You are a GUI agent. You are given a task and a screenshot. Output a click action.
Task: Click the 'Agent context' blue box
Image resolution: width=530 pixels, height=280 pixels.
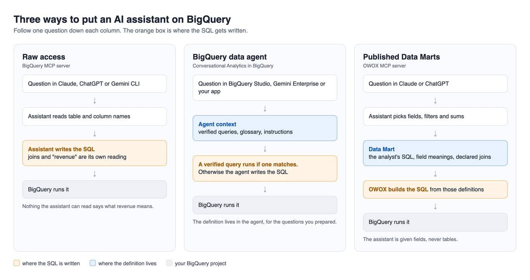[x=265, y=128]
